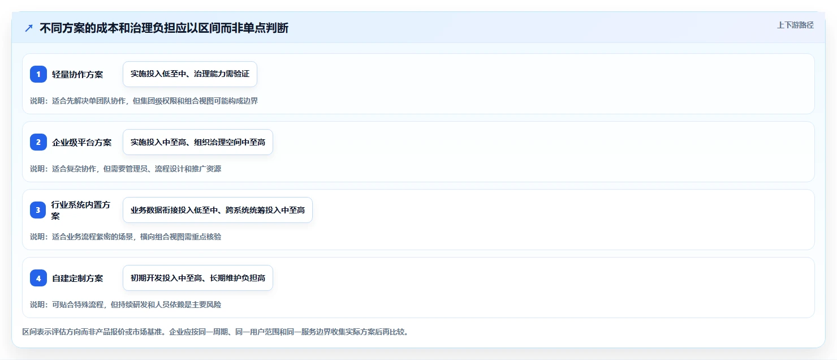Click the arrow icon beside the panel title

click(x=29, y=28)
